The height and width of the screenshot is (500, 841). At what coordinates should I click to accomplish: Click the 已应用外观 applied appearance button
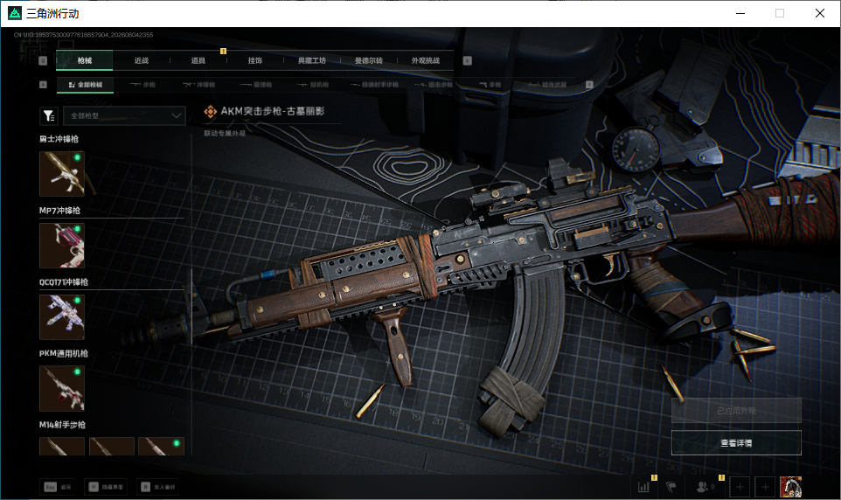click(736, 411)
